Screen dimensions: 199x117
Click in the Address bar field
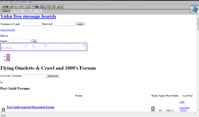pyautogui.click(x=26, y=11)
